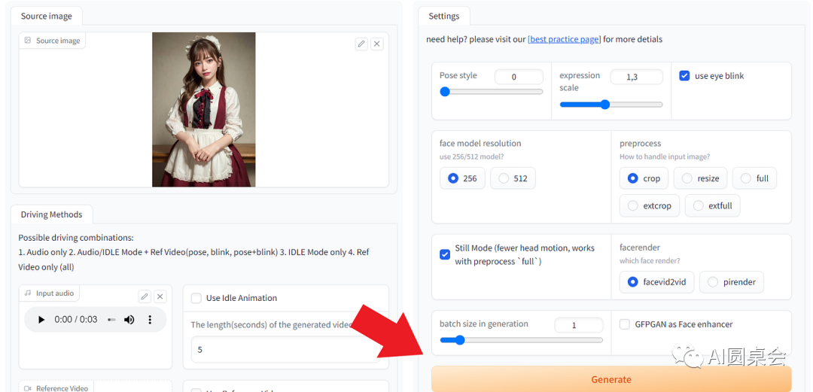
Task: Toggle the Still Mode checkbox
Action: coord(445,254)
